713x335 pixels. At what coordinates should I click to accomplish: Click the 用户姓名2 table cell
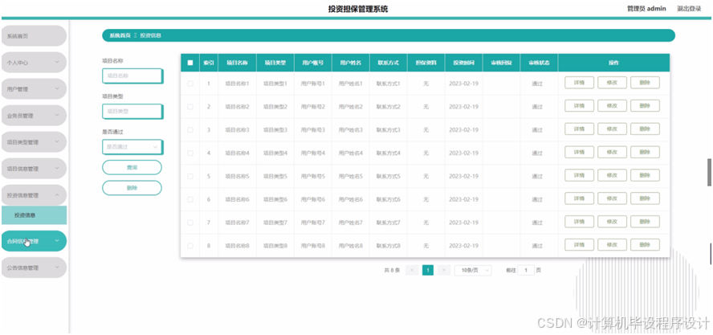[351, 107]
